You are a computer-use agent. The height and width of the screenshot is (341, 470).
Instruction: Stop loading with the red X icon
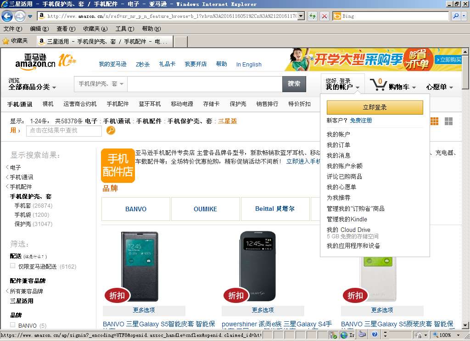point(325,16)
